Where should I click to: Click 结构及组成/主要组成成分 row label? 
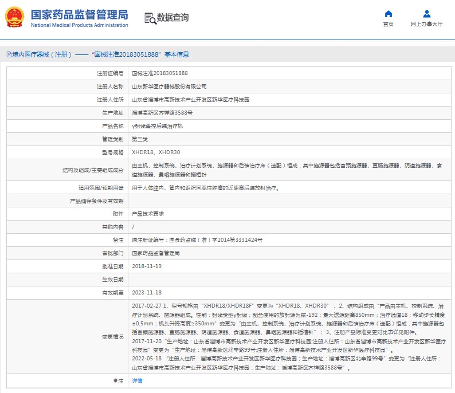point(93,170)
